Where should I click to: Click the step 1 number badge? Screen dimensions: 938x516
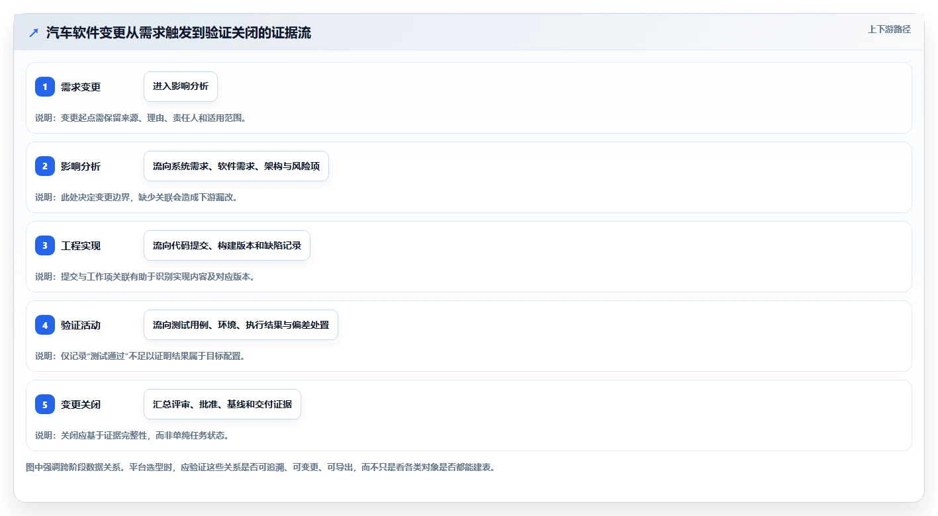pyautogui.click(x=45, y=87)
